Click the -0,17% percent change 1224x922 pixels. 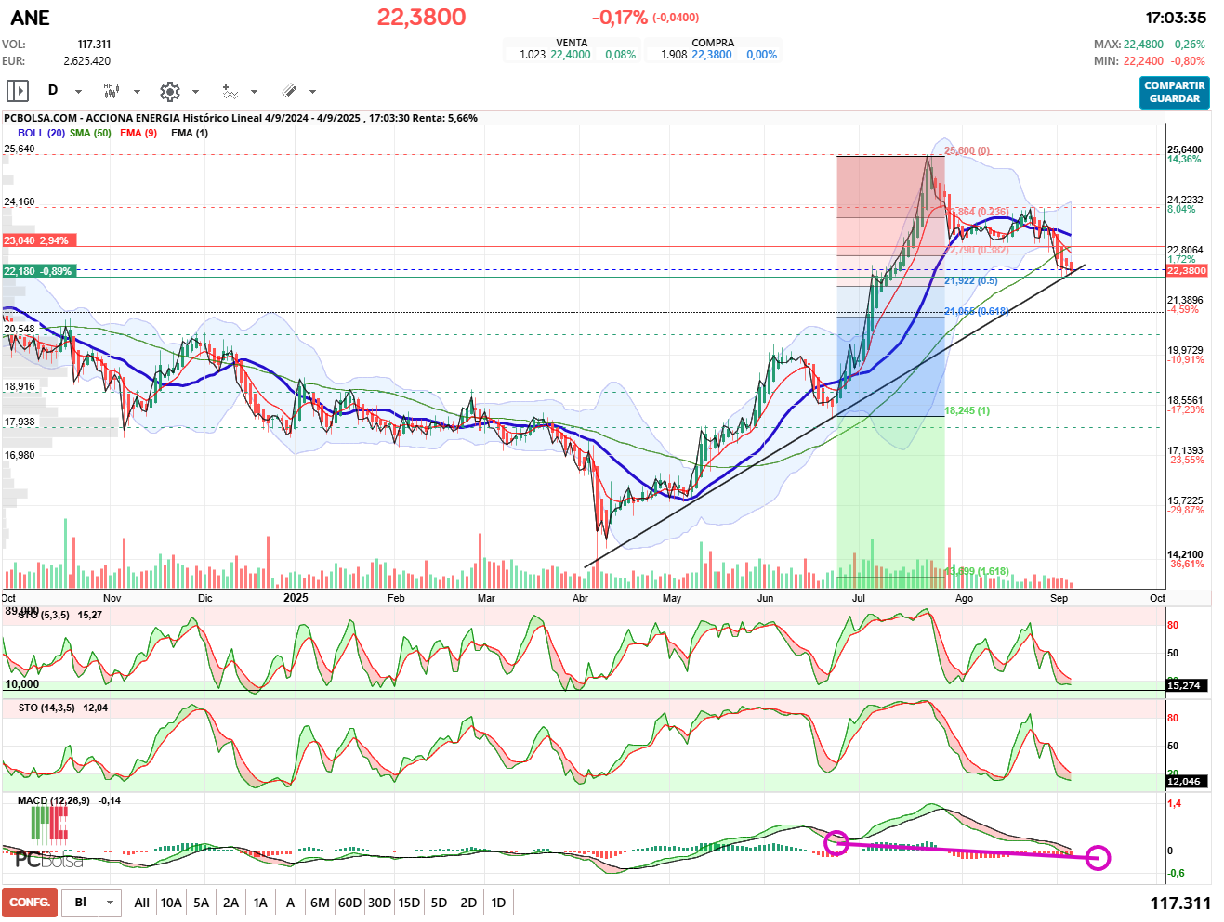point(619,18)
